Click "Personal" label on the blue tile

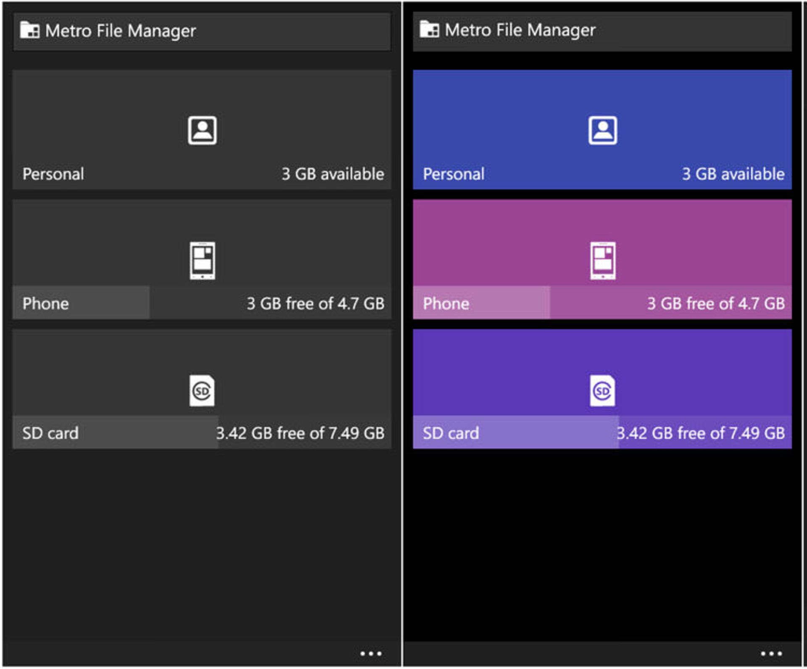pyautogui.click(x=454, y=174)
